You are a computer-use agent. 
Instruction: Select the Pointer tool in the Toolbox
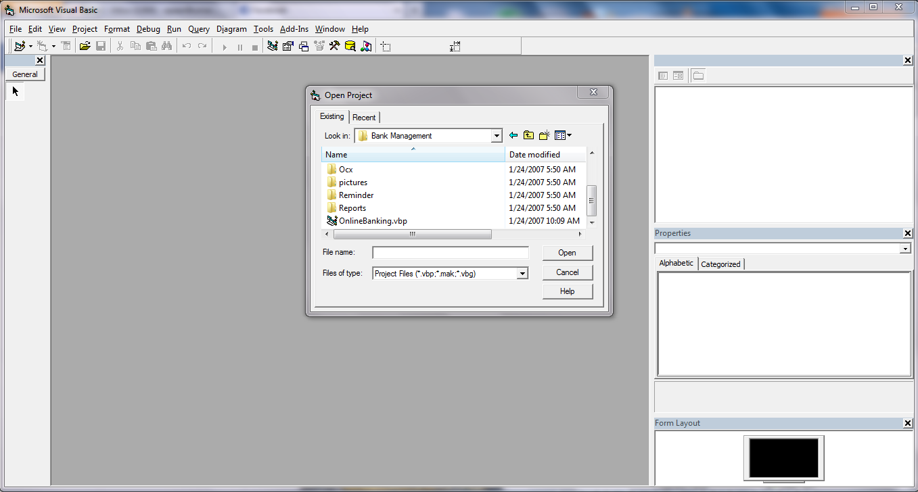click(x=15, y=91)
